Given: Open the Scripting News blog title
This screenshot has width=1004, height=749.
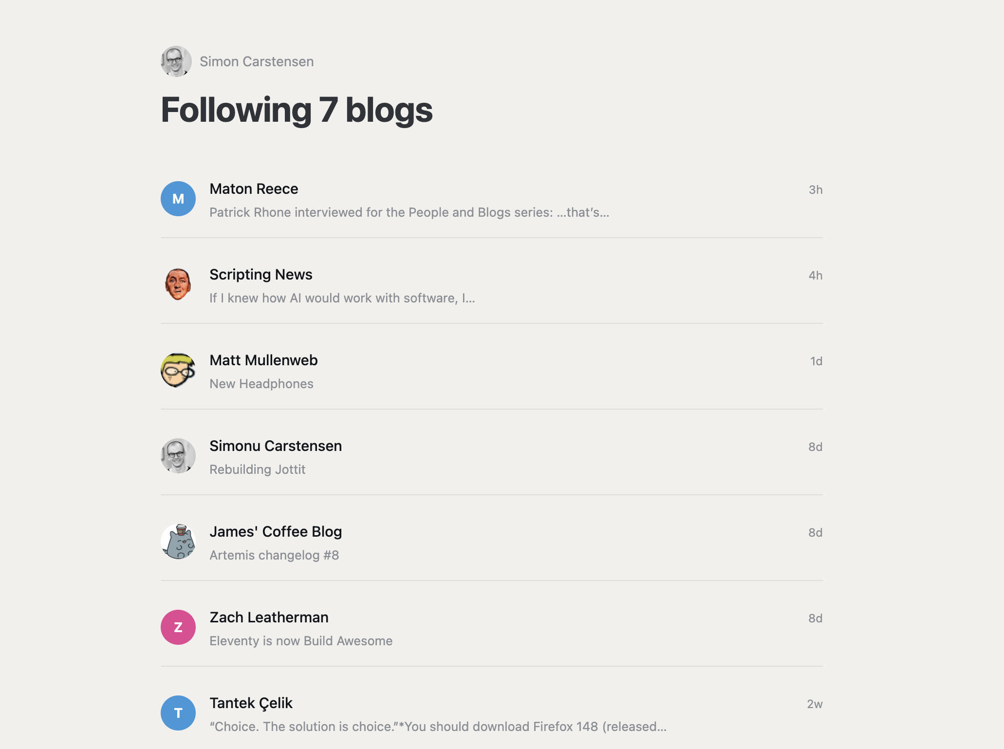Looking at the screenshot, I should click(261, 275).
